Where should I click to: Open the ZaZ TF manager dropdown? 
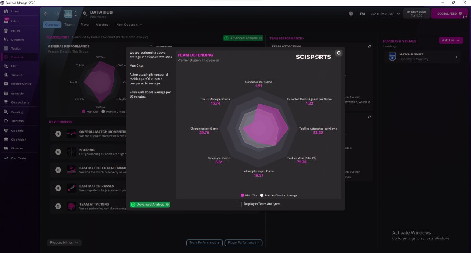(385, 14)
